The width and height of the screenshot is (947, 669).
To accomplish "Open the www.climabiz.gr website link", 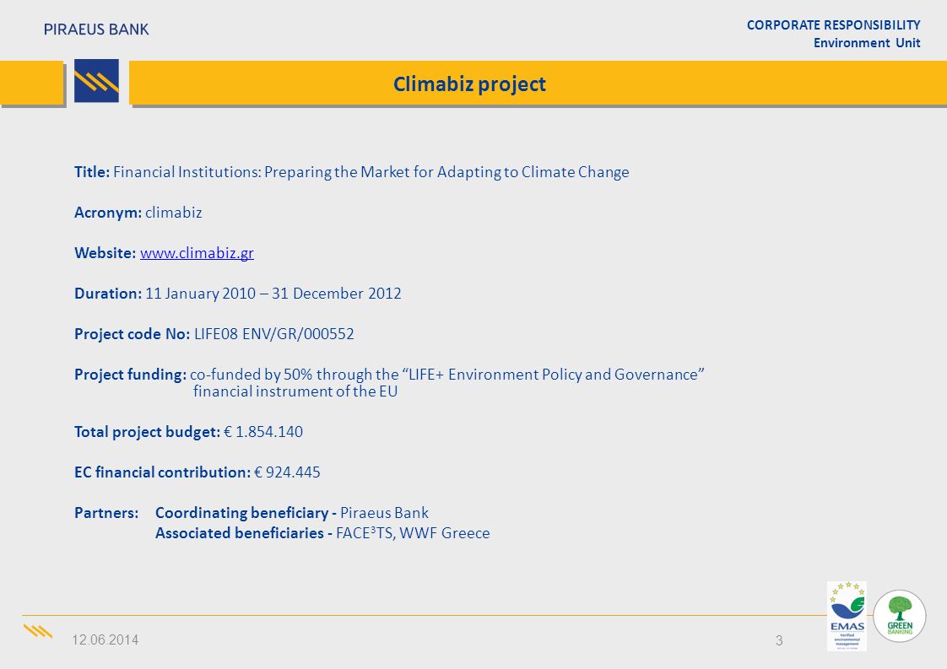I will [x=197, y=253].
